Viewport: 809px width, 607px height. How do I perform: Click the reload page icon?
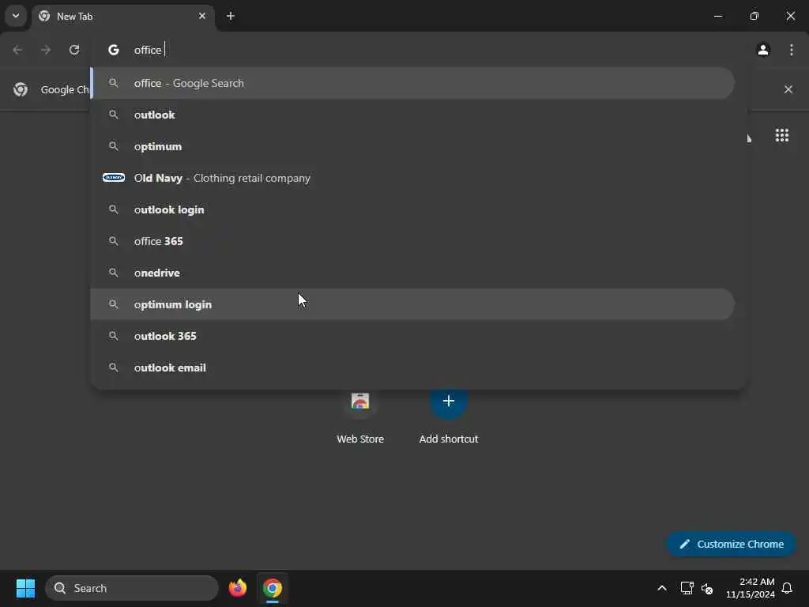click(x=74, y=50)
